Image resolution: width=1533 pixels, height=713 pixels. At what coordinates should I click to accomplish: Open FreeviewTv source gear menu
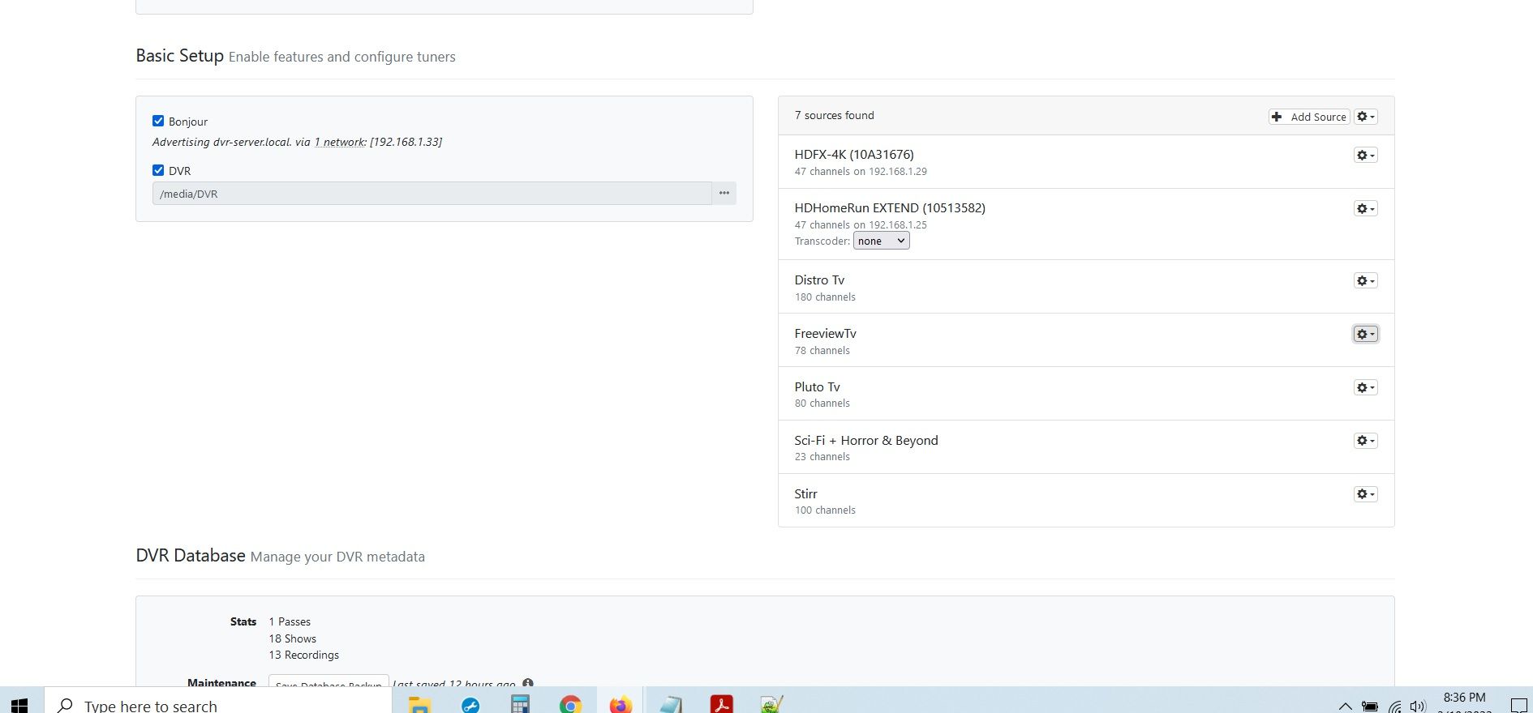(x=1366, y=334)
